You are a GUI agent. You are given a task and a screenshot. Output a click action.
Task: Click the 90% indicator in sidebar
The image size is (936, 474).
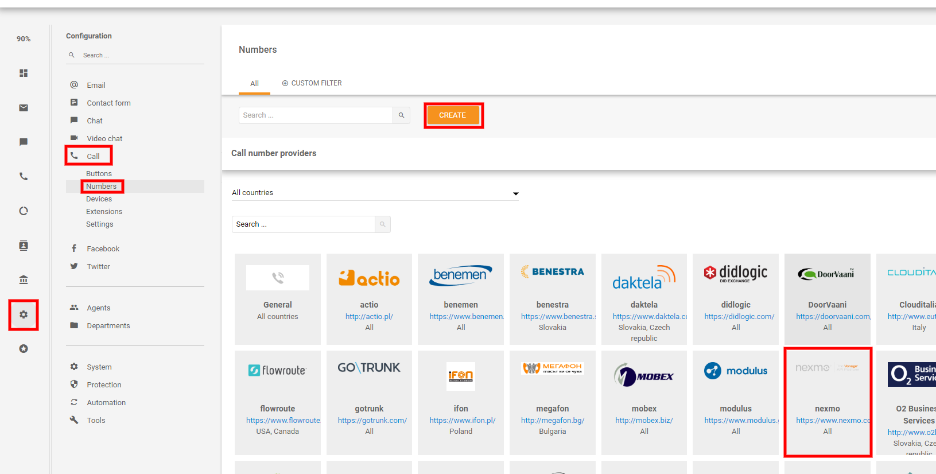point(24,39)
